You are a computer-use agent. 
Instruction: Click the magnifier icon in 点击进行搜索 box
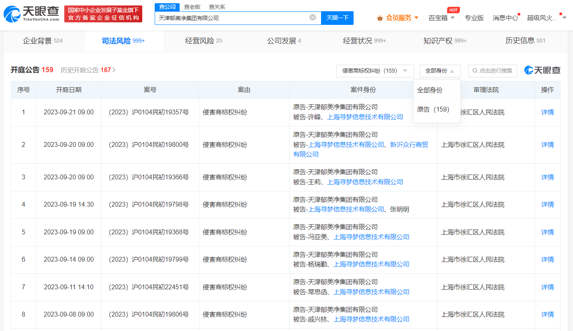pyautogui.click(x=475, y=71)
